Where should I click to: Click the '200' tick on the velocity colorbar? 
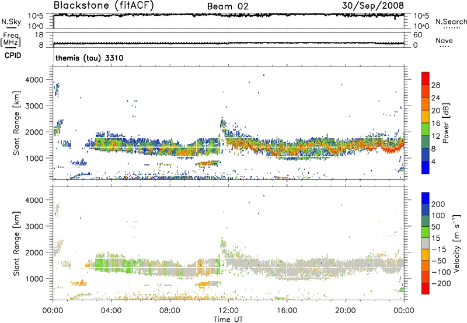click(x=438, y=204)
